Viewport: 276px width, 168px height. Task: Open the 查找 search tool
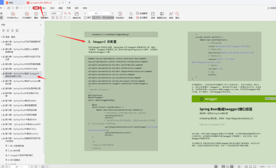coord(177,15)
